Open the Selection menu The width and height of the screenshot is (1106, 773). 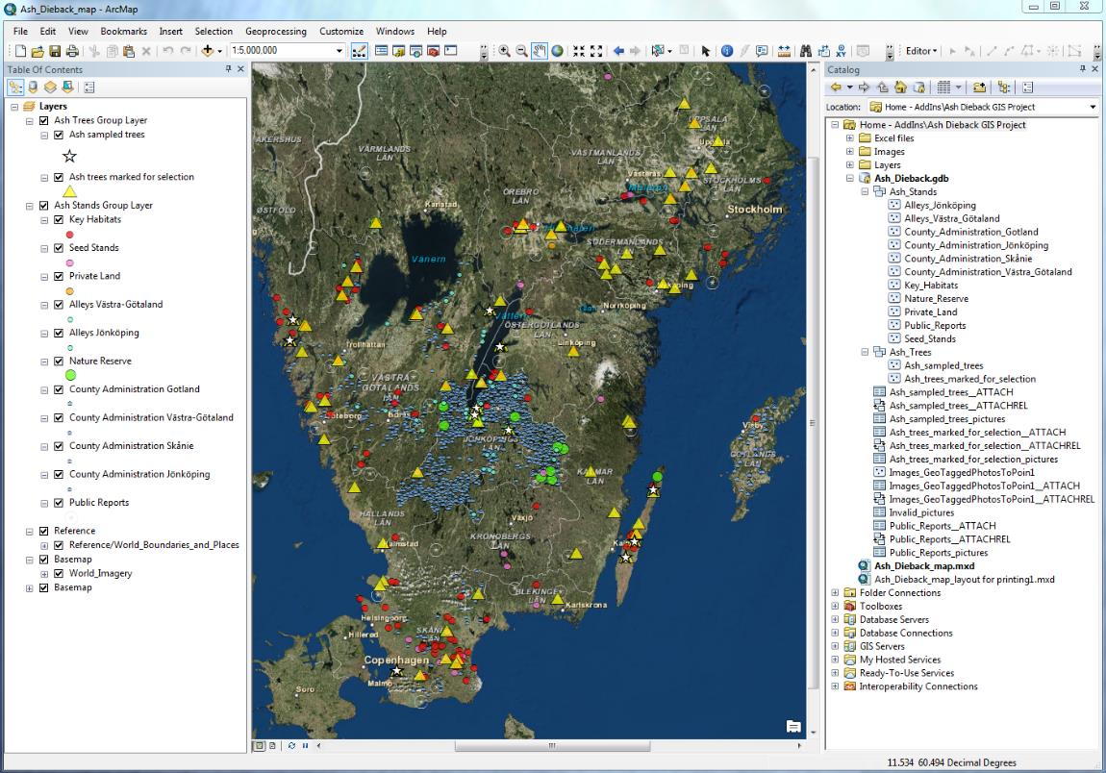pos(214,31)
